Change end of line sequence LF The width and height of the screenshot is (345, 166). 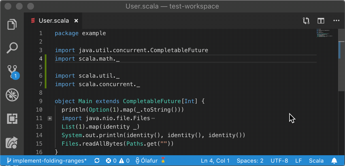pyautogui.click(x=299, y=161)
